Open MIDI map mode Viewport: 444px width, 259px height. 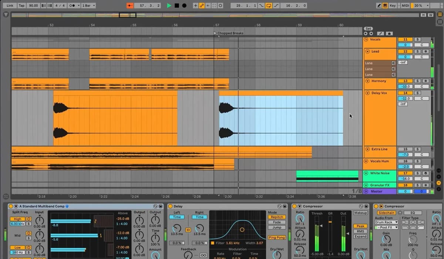tap(405, 6)
